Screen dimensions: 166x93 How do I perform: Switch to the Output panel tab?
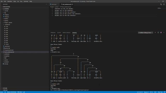tap(59, 33)
